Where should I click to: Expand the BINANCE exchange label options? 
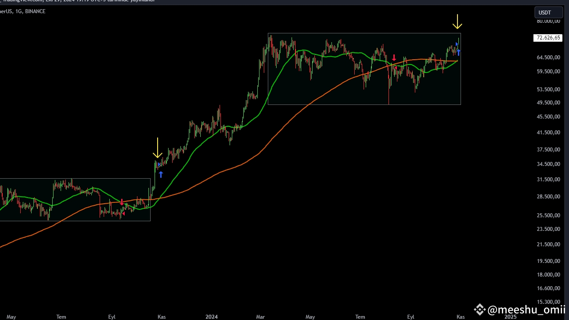(x=36, y=11)
